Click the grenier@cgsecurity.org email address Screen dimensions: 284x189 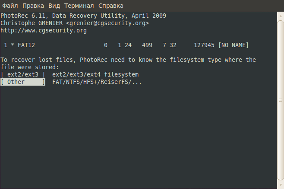(107, 23)
